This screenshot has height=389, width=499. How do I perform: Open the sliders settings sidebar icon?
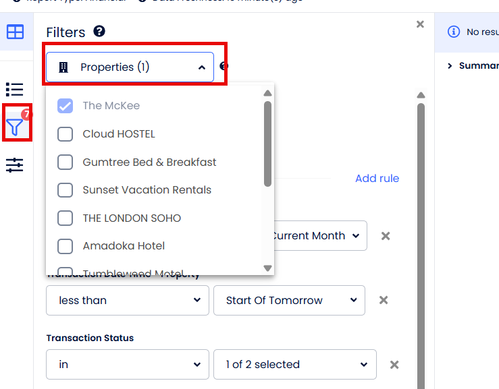[x=15, y=164]
